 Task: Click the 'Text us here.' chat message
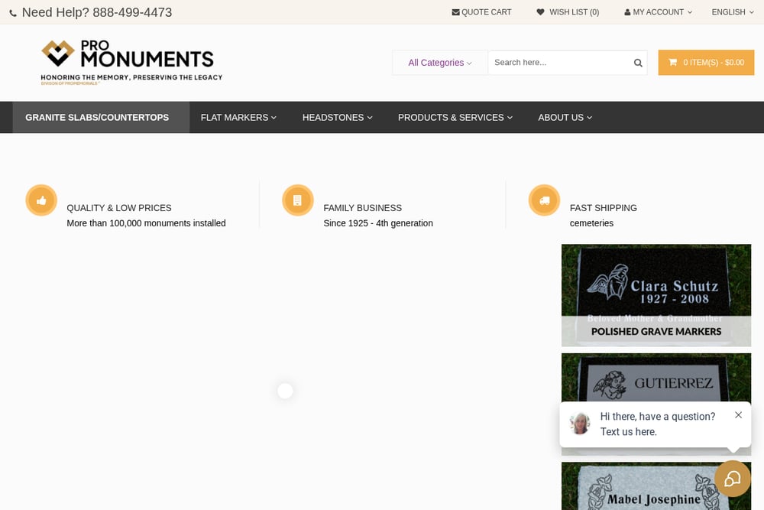(628, 432)
